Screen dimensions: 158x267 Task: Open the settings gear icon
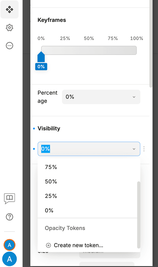9,28
